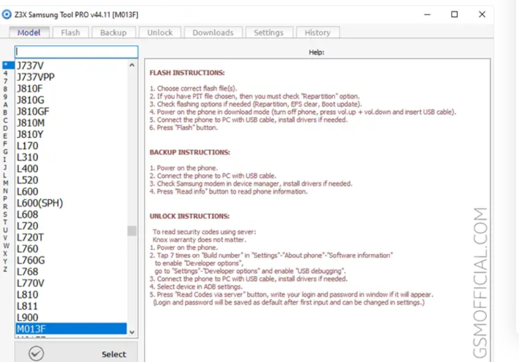Jump to index number 4
This screenshot has width=519, height=362.
(x=5, y=73)
